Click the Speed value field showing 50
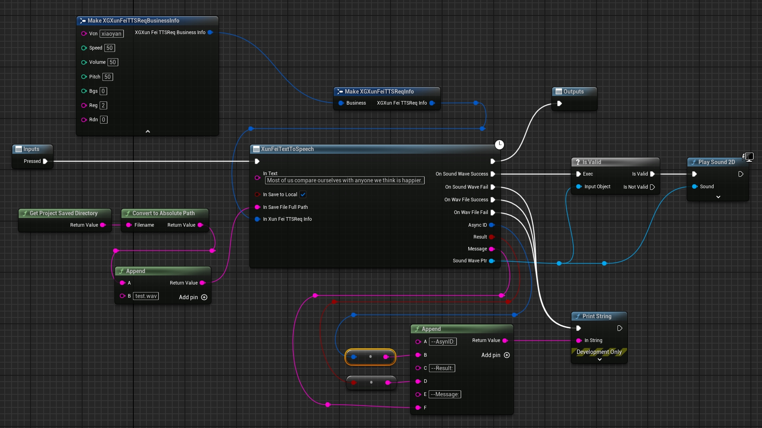The image size is (762, 428). [110, 48]
